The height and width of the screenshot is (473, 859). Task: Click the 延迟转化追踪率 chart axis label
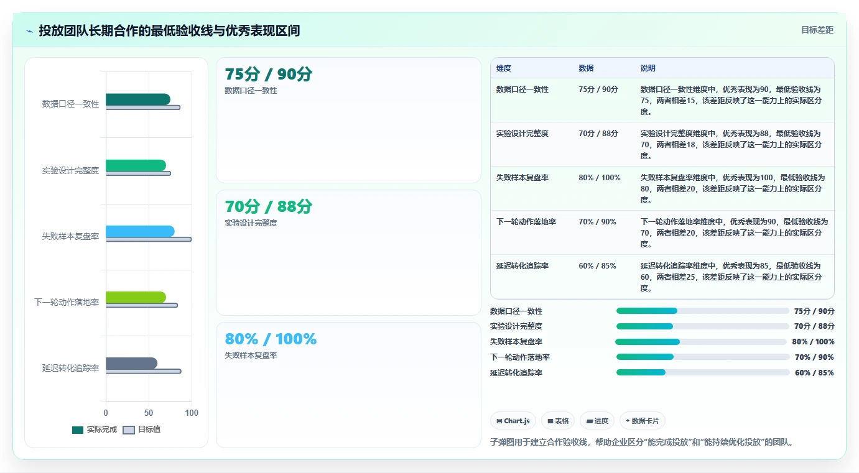tap(71, 369)
